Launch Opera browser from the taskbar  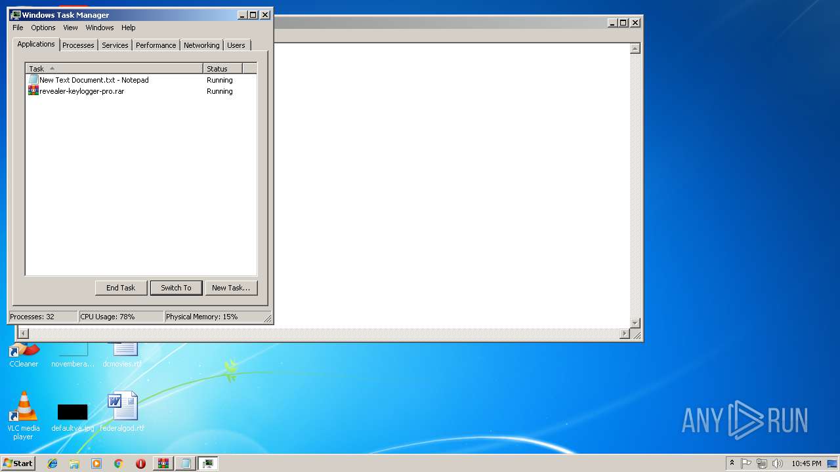[x=140, y=463]
